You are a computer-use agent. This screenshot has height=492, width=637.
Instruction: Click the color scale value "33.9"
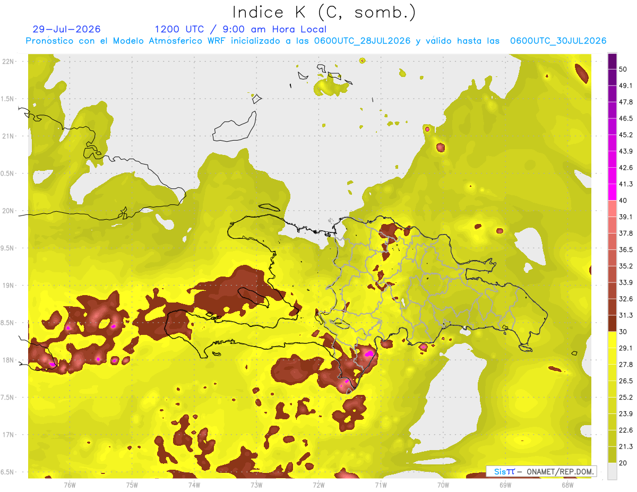pos(626,283)
